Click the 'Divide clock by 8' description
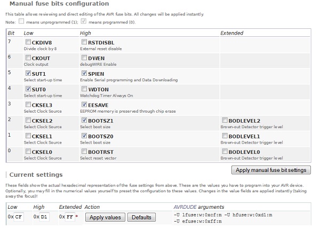 point(40,49)
